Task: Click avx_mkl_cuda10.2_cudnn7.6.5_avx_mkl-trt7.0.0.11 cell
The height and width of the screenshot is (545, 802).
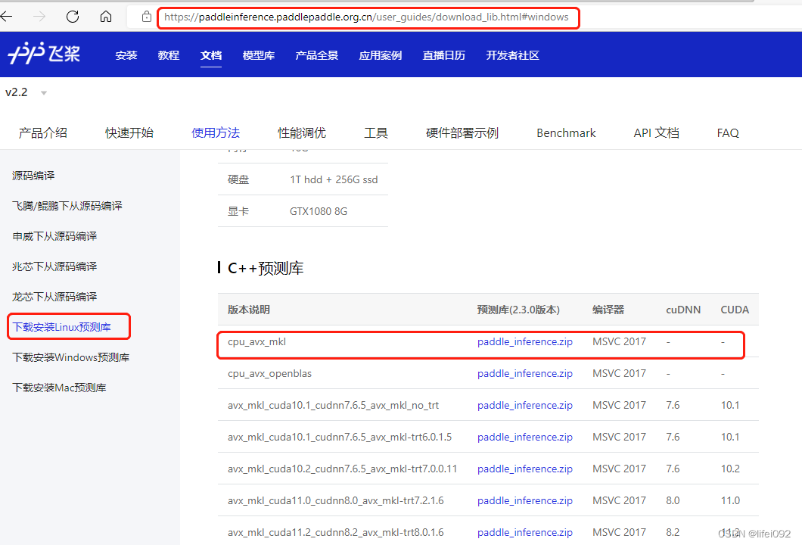Action: click(x=342, y=469)
